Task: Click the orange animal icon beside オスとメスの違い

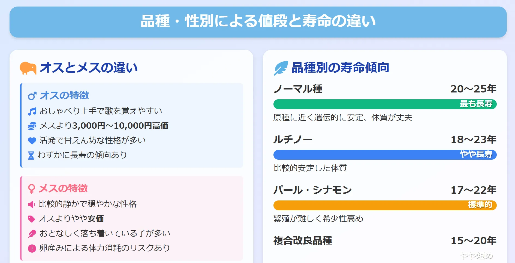Action: click(x=28, y=68)
